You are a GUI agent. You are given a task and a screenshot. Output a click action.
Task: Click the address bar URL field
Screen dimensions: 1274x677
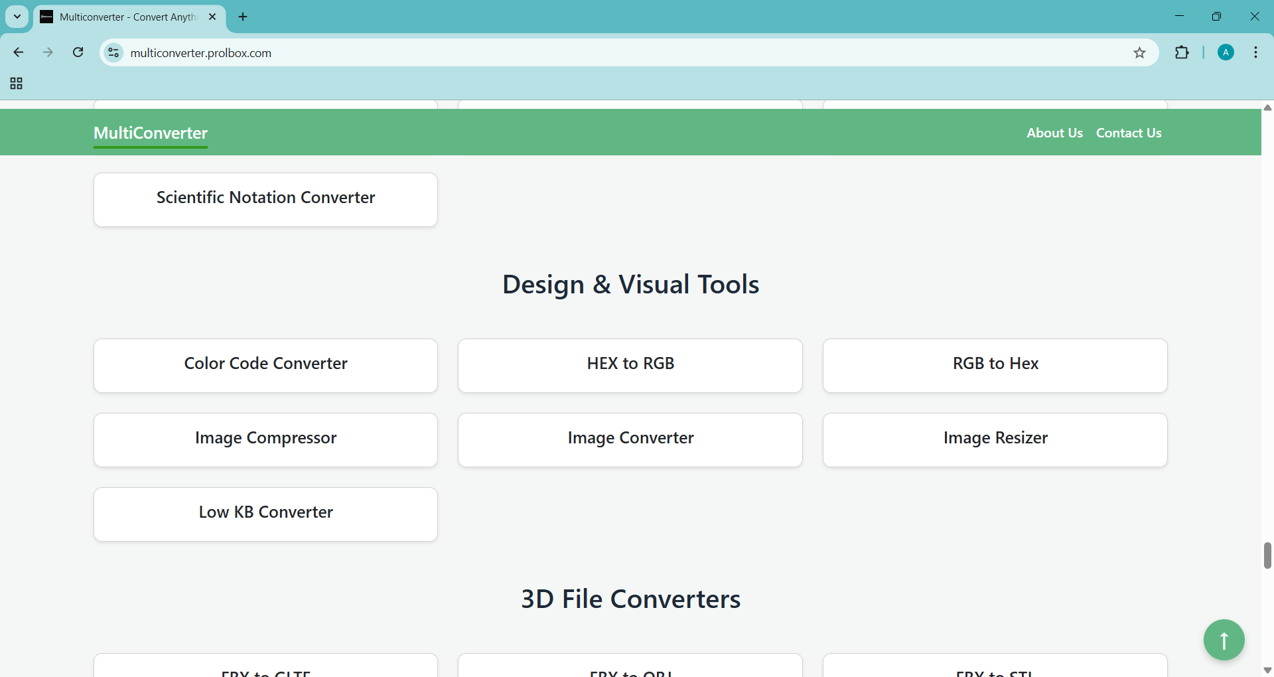597,53
